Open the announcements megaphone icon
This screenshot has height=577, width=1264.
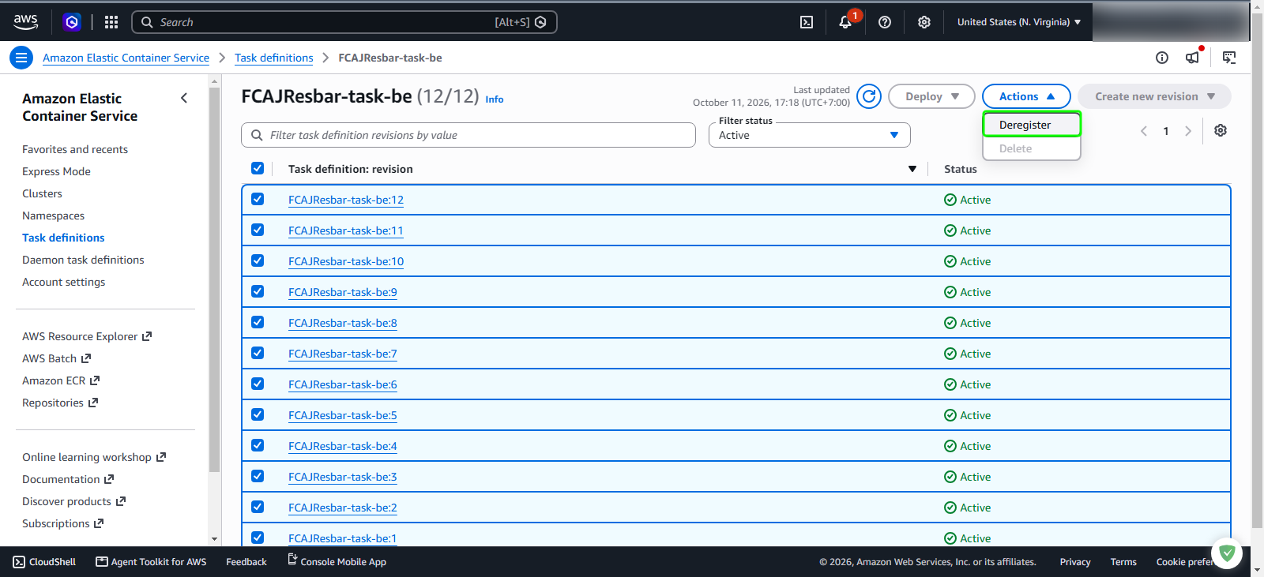pos(1192,58)
